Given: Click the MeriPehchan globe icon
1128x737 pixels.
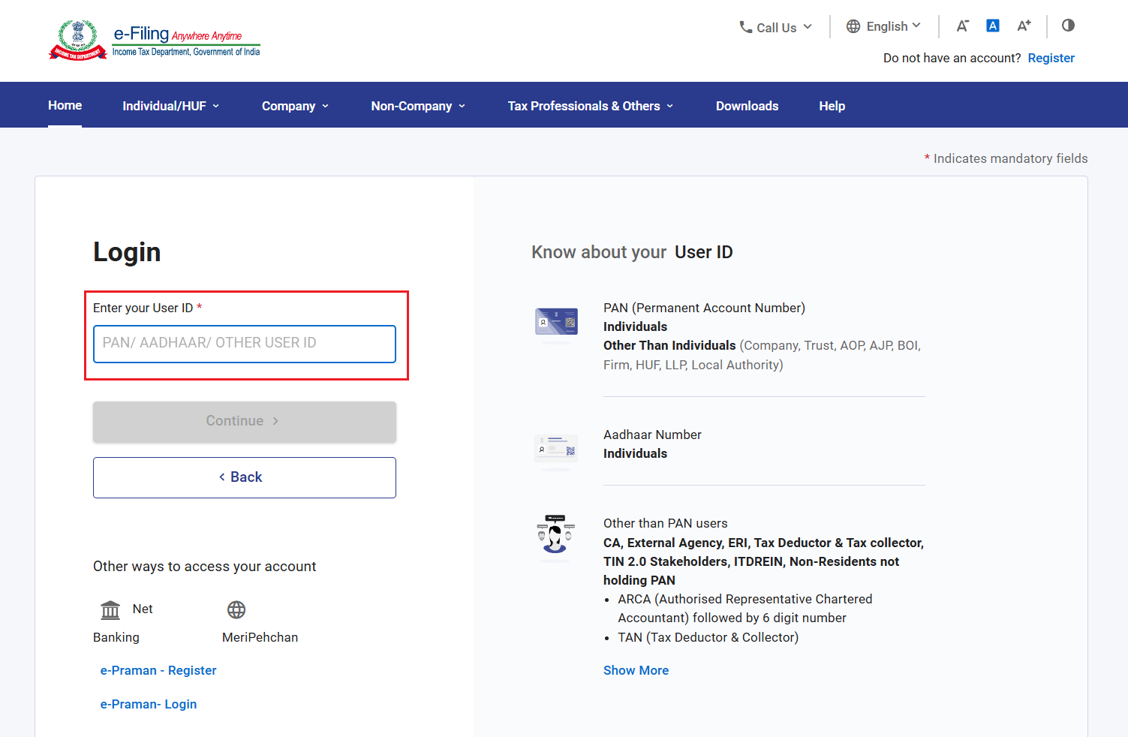Looking at the screenshot, I should coord(236,610).
